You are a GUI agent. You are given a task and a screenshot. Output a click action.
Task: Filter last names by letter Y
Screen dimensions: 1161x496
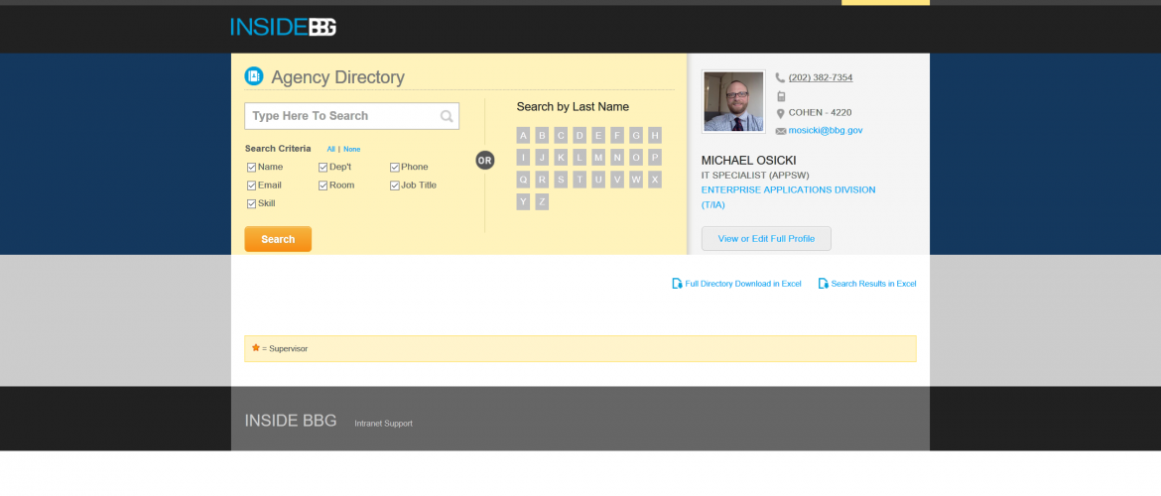pyautogui.click(x=524, y=201)
